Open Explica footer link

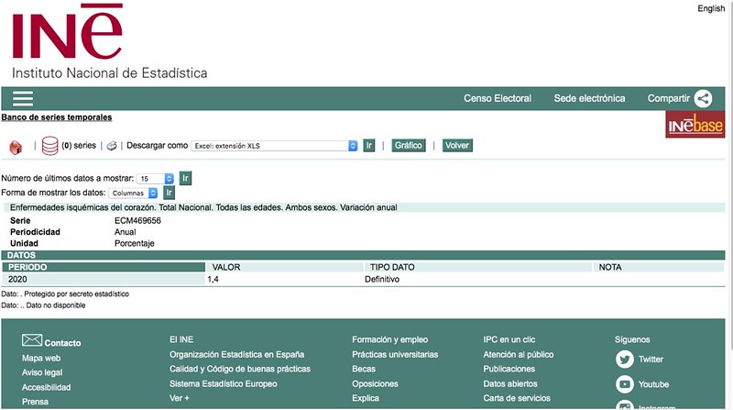coord(366,398)
